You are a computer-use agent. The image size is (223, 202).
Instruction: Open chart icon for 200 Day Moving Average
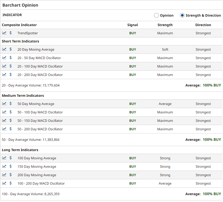click(x=4, y=175)
